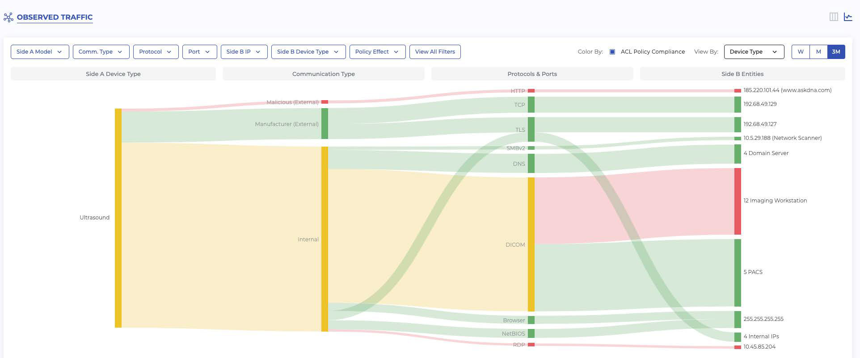
Task: Select the green DNS protocol node
Action: tap(531, 164)
